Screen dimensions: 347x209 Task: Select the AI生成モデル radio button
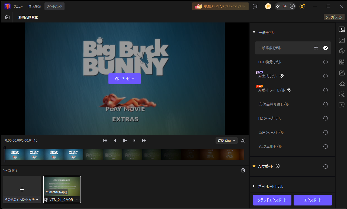(x=326, y=76)
